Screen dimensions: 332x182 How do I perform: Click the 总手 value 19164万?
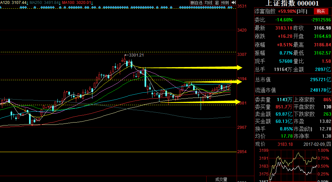coord(283,69)
